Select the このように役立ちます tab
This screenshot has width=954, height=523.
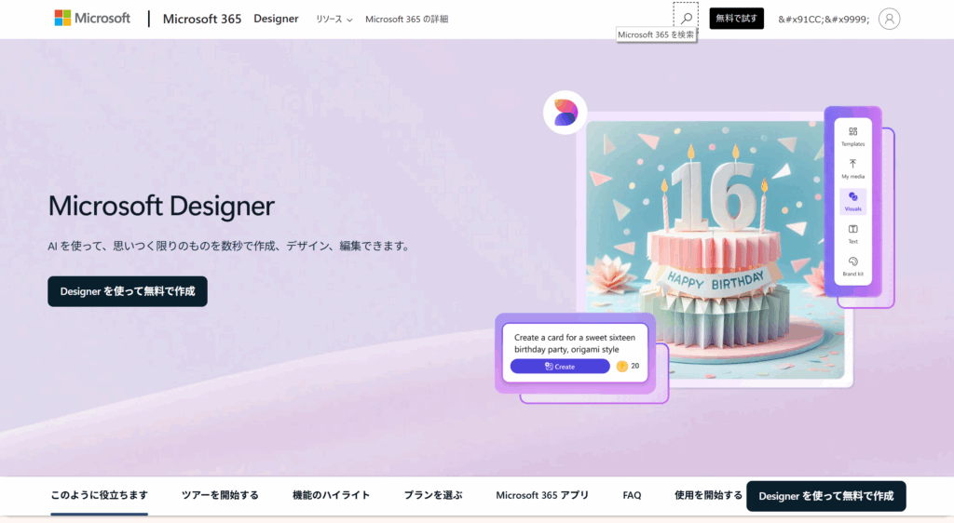click(x=99, y=496)
